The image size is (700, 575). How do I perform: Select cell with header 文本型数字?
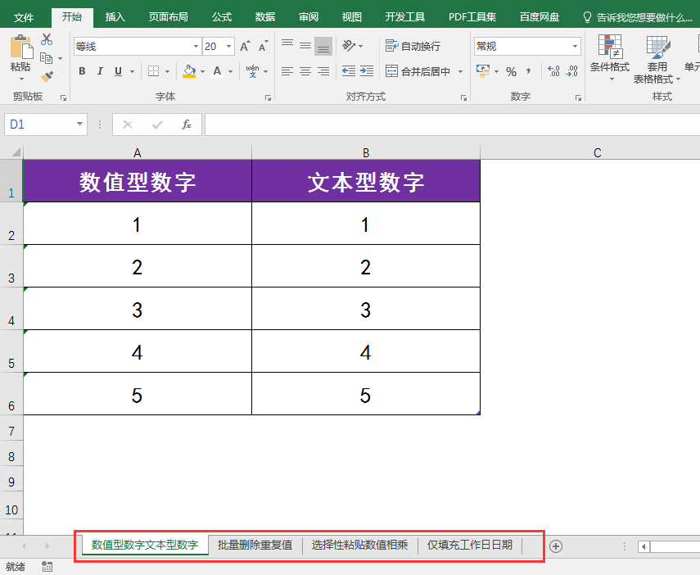(366, 181)
